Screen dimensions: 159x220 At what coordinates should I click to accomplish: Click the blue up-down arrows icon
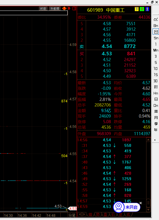[147, 9]
